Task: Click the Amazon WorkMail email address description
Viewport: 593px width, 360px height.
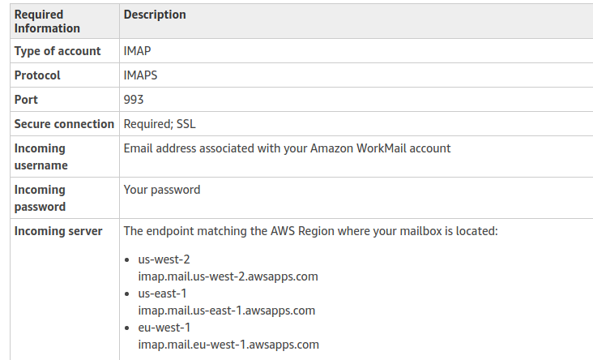Action: click(287, 148)
